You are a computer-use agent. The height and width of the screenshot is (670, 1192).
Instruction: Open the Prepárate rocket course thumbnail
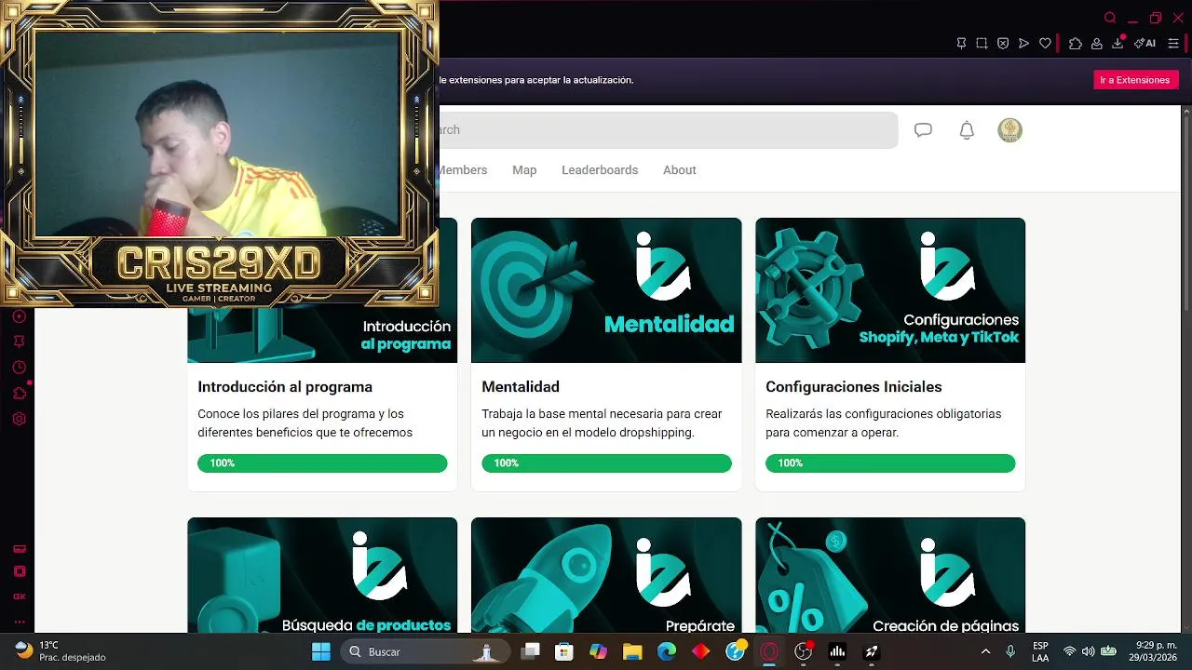pos(606,575)
